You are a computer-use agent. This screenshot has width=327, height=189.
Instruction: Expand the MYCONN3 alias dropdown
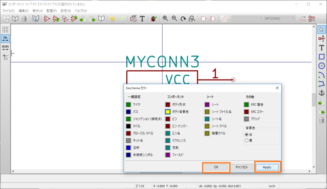tap(293, 18)
